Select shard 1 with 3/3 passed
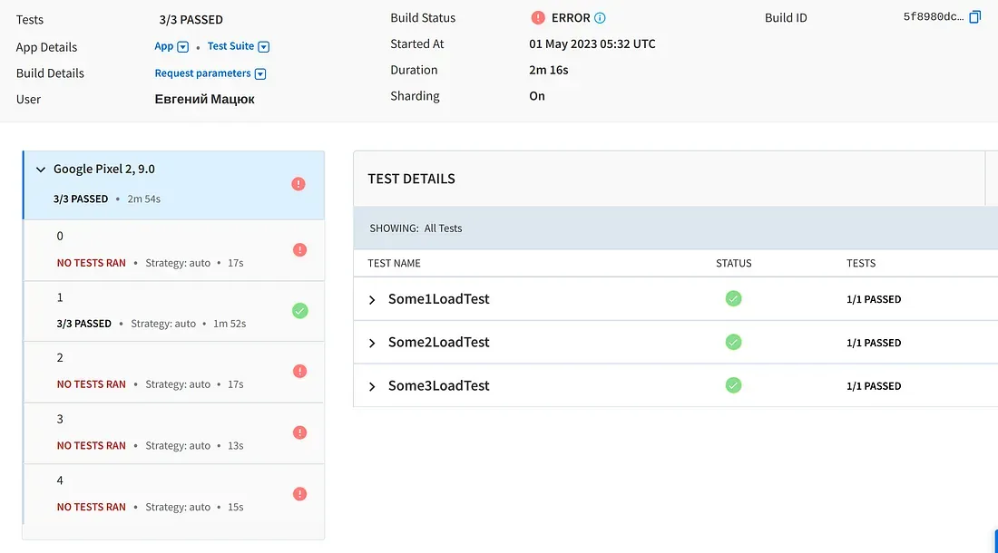 pos(174,312)
